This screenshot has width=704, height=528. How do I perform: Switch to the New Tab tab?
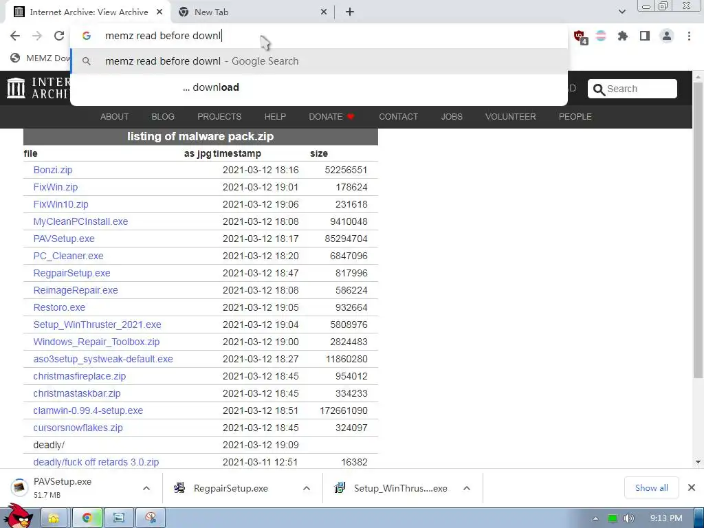252,12
